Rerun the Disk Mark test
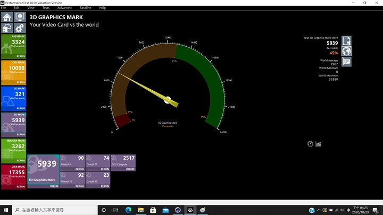Image resolution: width=383 pixels, height=215 pixels. (x=21, y=187)
